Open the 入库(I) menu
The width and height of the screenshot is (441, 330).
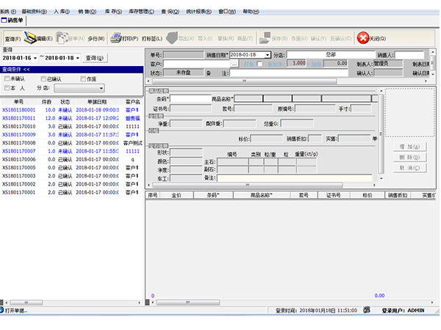click(62, 12)
